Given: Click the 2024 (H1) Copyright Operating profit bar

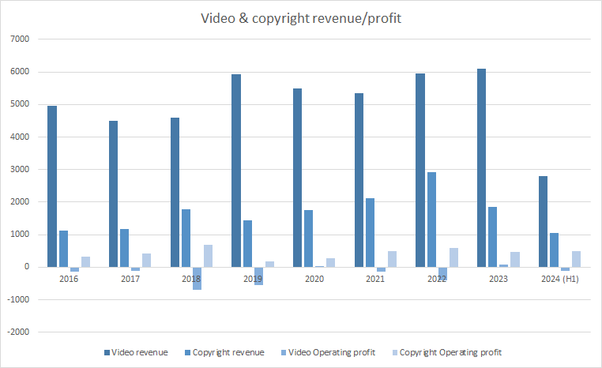Looking at the screenshot, I should 576,259.
